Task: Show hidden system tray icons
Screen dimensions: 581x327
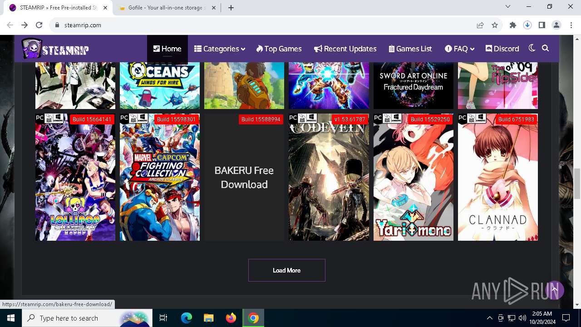Action: [x=489, y=318]
